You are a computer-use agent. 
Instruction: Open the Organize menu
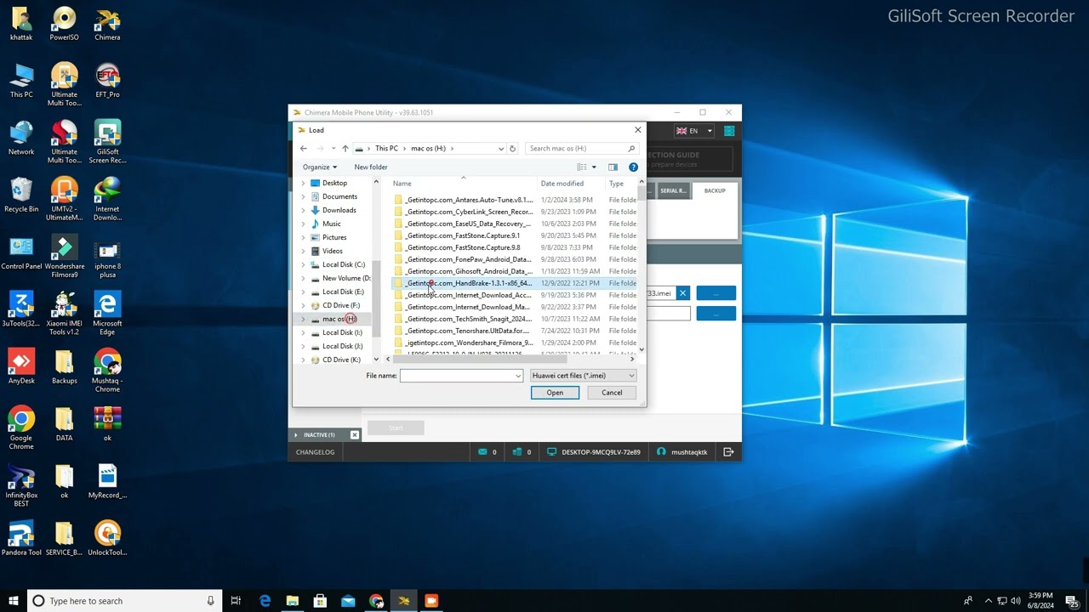320,167
